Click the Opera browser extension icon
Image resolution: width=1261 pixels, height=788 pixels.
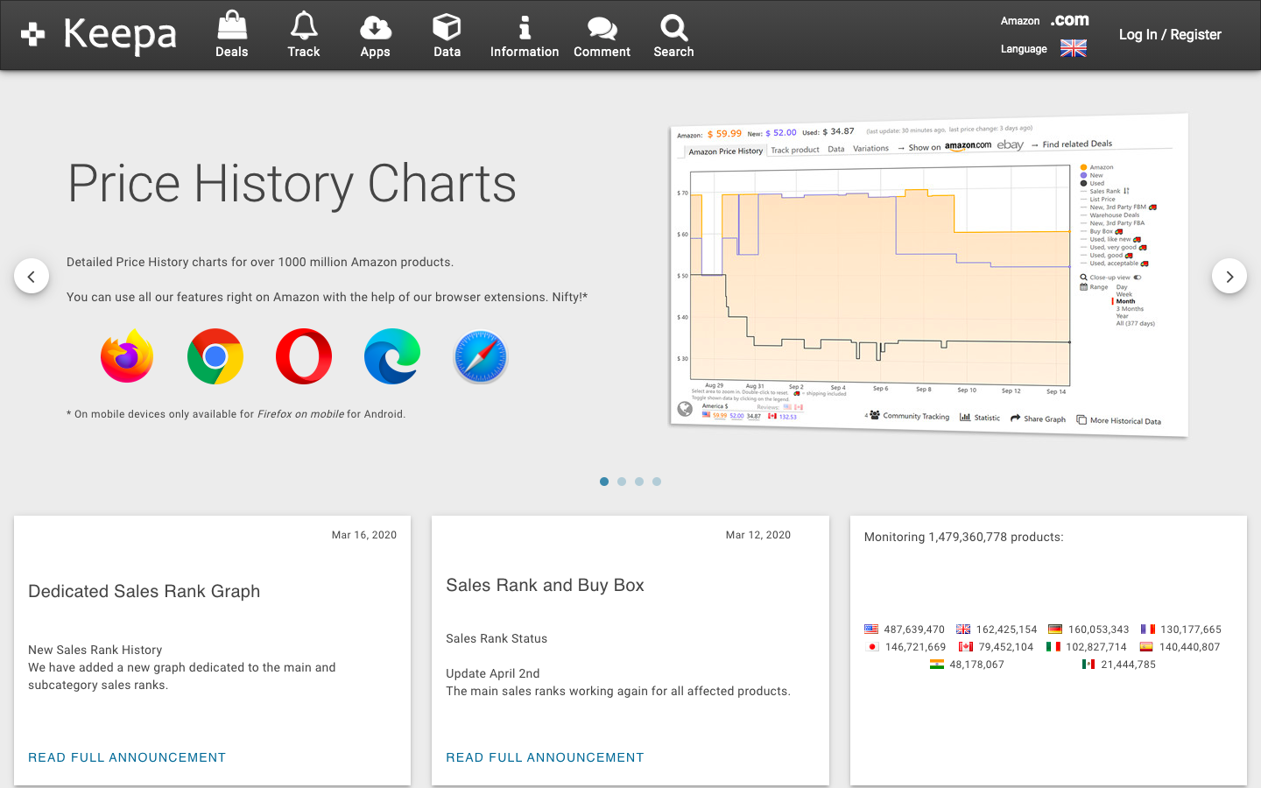304,356
